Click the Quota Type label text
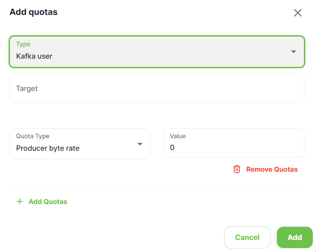The width and height of the screenshot is (316, 252). coord(33,136)
